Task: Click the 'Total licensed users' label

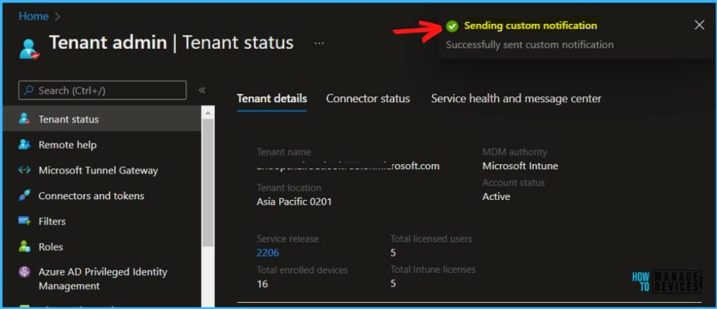Action: (431, 238)
